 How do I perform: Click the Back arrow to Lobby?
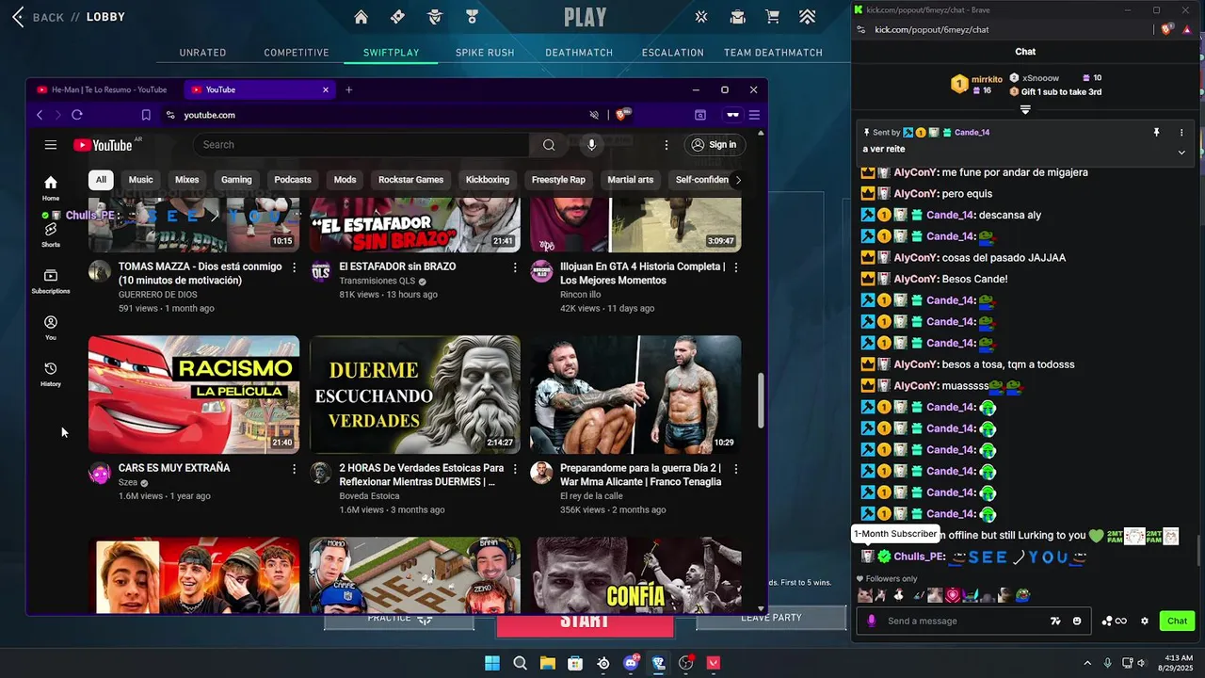coord(18,17)
